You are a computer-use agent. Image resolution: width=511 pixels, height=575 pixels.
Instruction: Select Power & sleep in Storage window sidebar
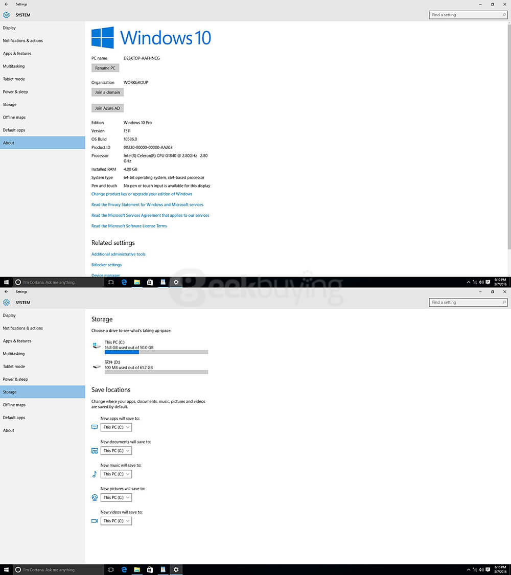(x=42, y=379)
